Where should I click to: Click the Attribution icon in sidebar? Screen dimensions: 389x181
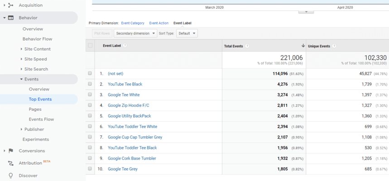[10, 163]
